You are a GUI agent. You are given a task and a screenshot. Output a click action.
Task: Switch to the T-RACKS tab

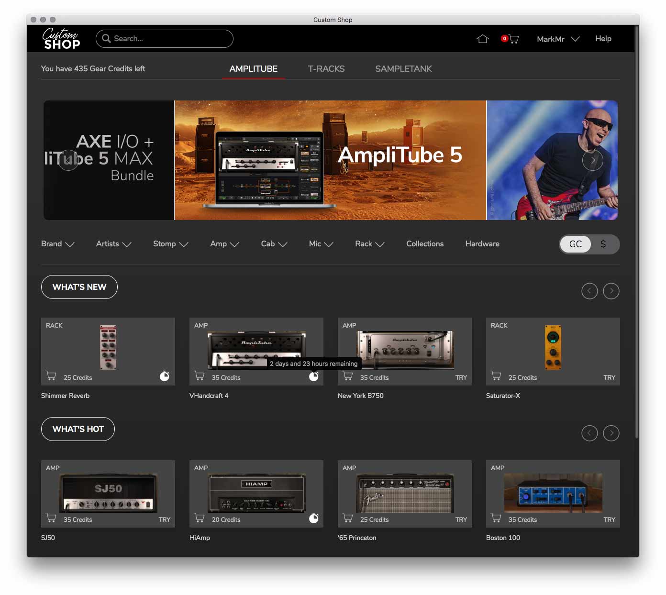coord(326,68)
